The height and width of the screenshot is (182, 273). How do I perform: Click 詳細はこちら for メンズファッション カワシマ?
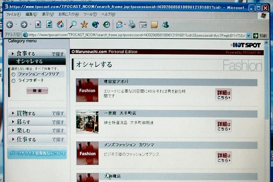click(x=224, y=157)
